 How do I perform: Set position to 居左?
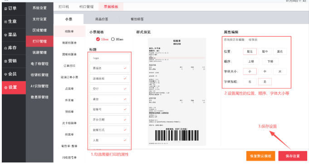coord(250,51)
